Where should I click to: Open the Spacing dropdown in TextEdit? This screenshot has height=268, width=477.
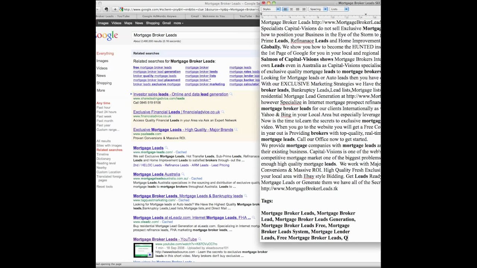[x=318, y=9]
